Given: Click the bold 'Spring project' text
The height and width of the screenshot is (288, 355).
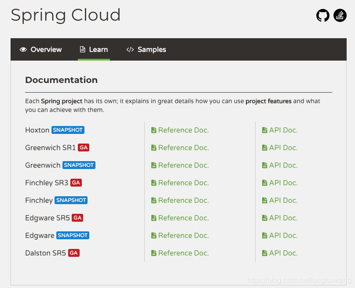Looking at the screenshot, I should (62, 101).
